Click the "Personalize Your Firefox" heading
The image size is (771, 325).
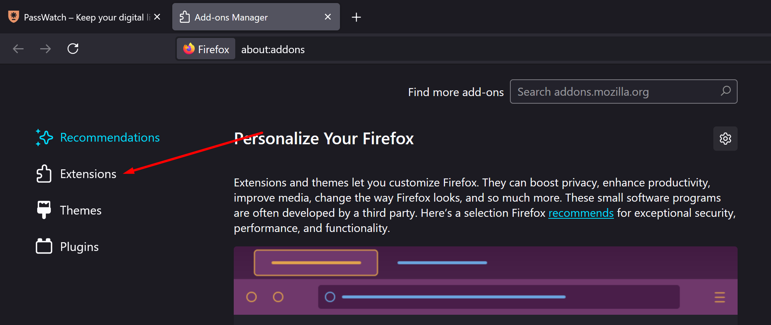[x=324, y=139]
